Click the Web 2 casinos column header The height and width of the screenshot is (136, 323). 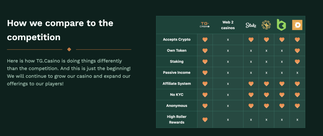(x=228, y=25)
